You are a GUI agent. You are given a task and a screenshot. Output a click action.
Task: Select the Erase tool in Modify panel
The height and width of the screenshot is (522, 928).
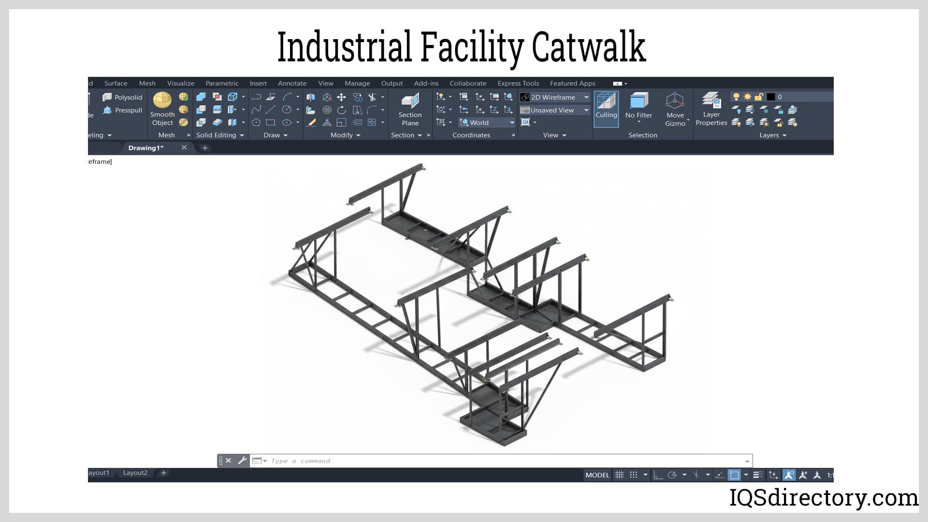[x=311, y=123]
